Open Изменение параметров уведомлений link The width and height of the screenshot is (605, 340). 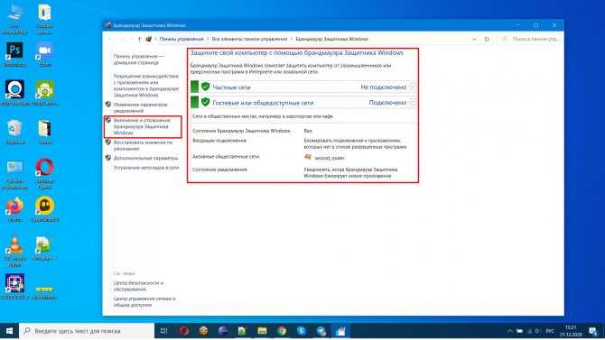click(x=140, y=107)
